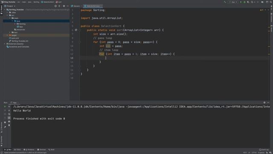Open the Problems tool window
273x154 pixels.
click(x=29, y=150)
